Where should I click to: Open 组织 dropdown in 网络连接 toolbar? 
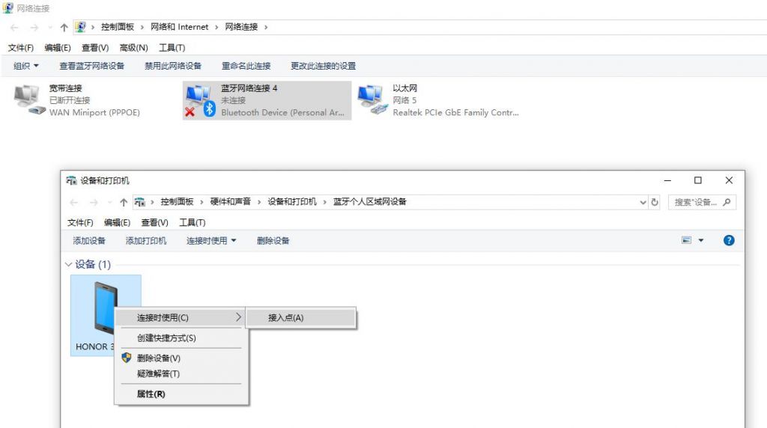(26, 66)
